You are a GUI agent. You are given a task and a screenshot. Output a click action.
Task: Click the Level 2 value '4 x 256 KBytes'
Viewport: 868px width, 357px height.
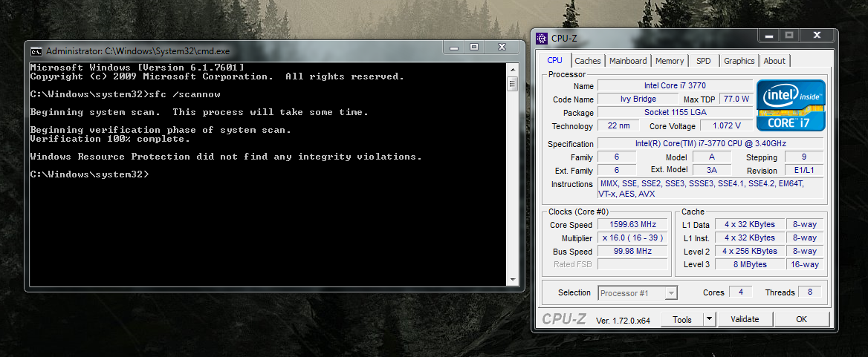[x=750, y=251]
